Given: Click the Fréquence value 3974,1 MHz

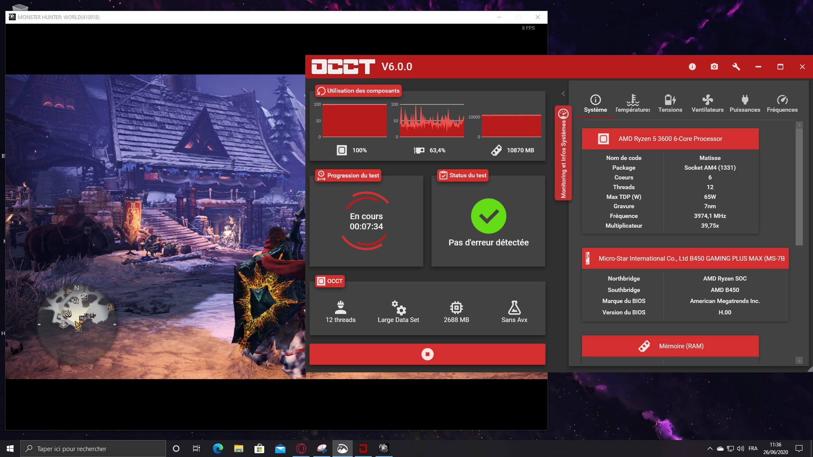Looking at the screenshot, I should [x=710, y=216].
